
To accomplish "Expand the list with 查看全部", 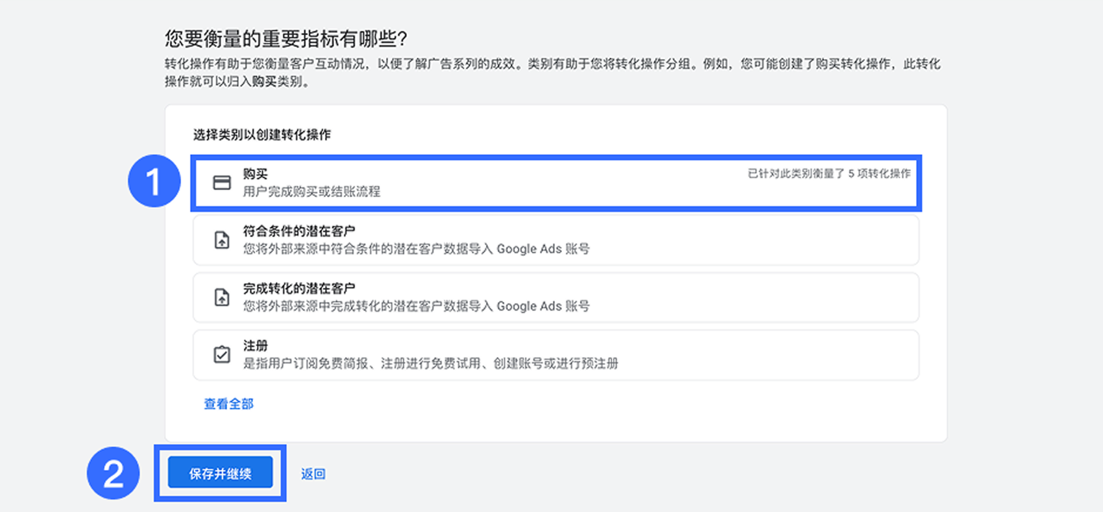I will coord(228,404).
